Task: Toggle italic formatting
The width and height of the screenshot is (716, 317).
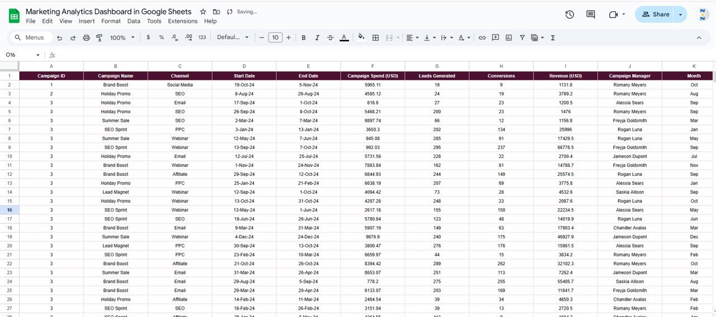Action: [317, 37]
